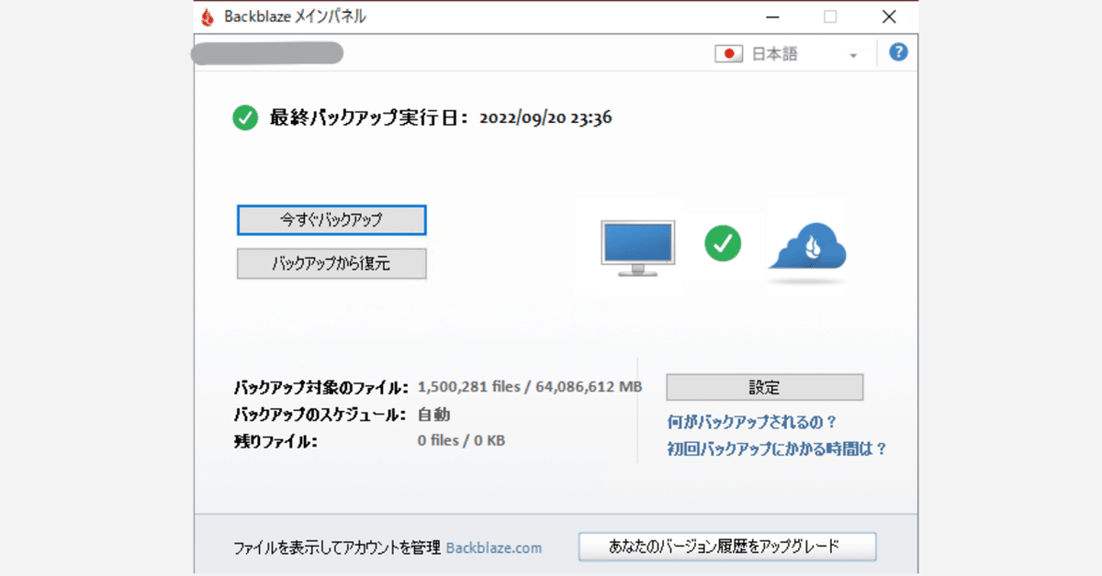Close the Backblaze main panel window
The image size is (1102, 576).
pos(888,17)
